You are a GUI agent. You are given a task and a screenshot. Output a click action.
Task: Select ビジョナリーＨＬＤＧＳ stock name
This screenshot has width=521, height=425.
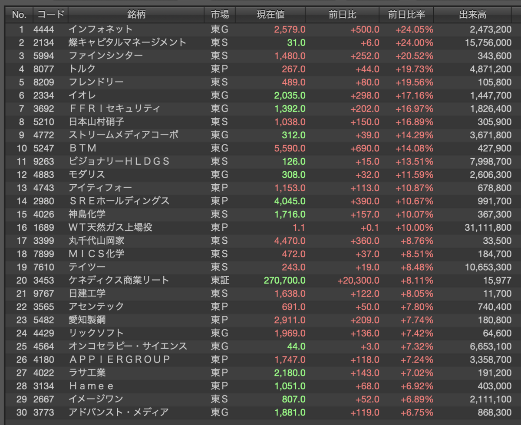point(119,161)
